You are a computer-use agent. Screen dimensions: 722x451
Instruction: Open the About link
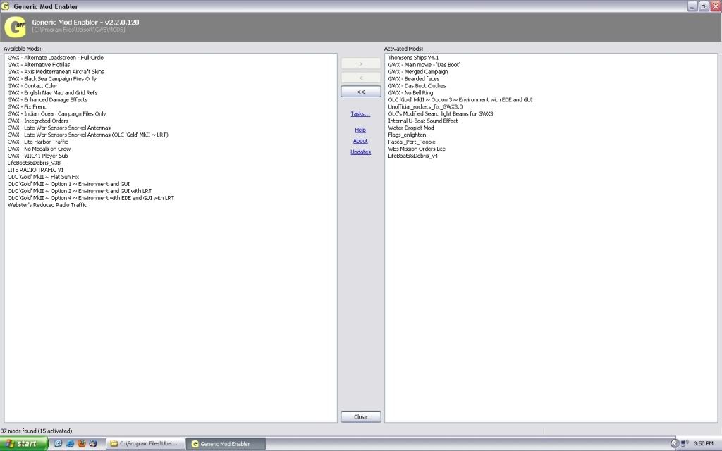(x=360, y=141)
